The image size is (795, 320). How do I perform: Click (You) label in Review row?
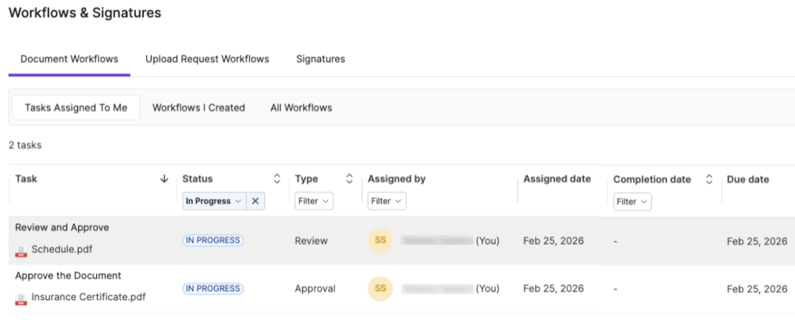487,241
